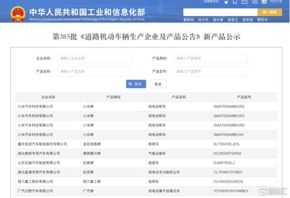Select the 查办事 navigation item
Image resolution: width=290 pixels, height=198 pixels.
click(218, 20)
